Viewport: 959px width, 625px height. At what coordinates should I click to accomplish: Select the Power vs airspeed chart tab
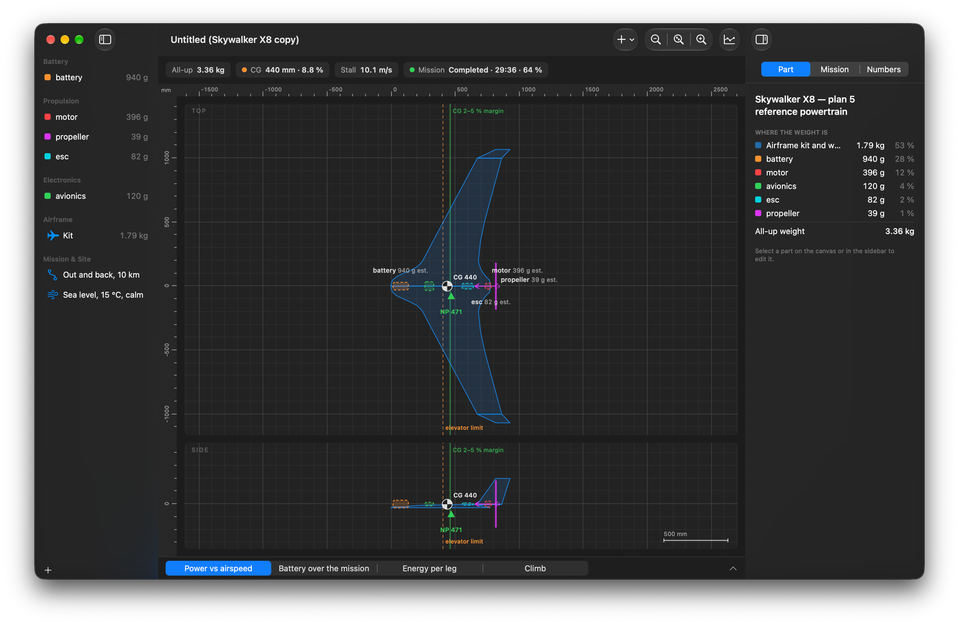(218, 568)
